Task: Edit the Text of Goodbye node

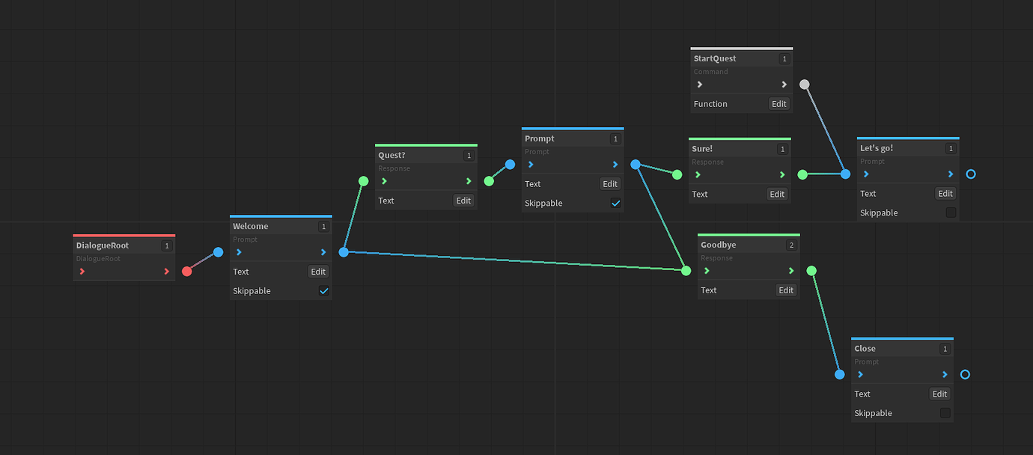Action: tap(786, 290)
